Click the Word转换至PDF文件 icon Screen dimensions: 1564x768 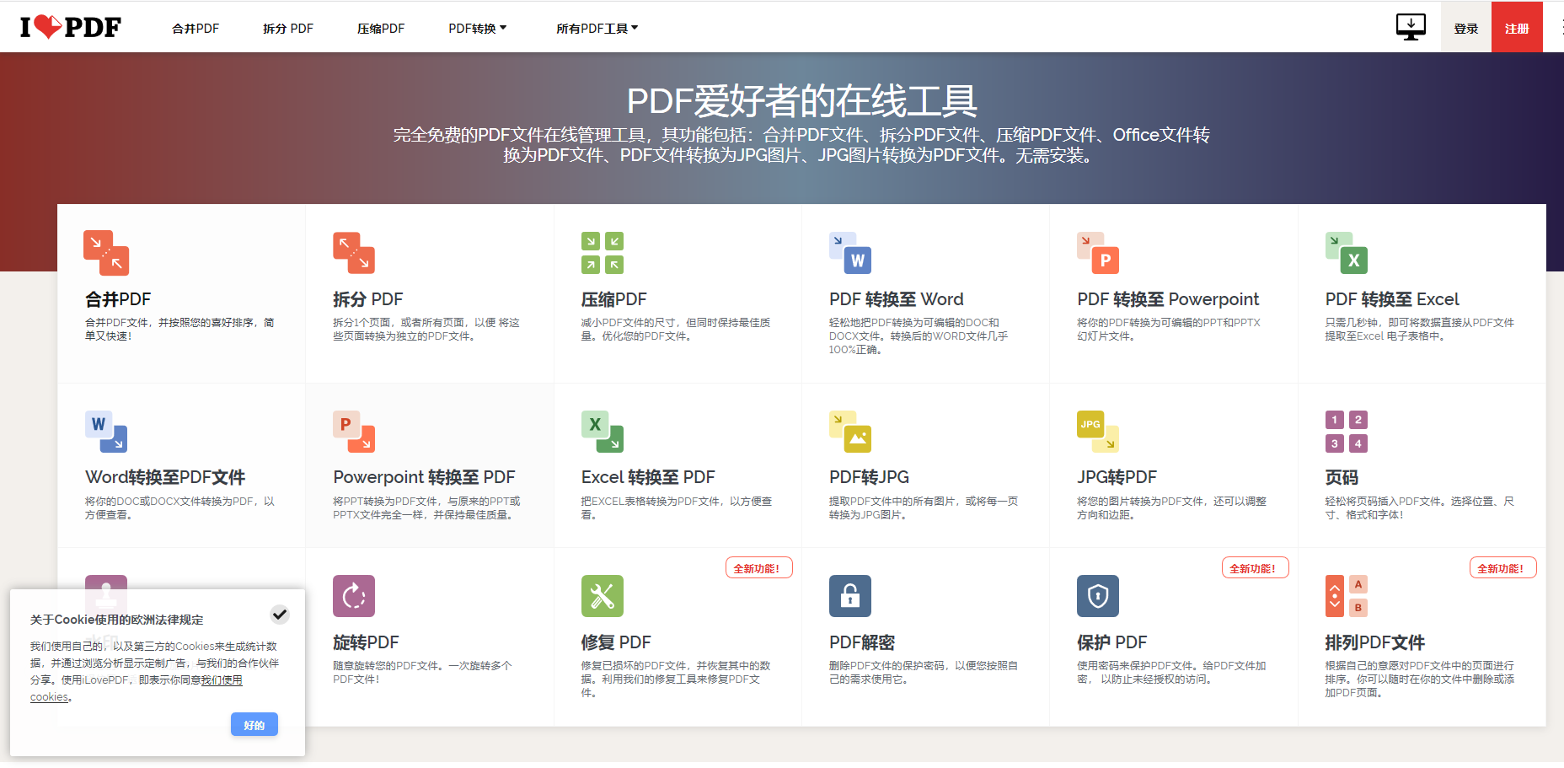click(106, 432)
